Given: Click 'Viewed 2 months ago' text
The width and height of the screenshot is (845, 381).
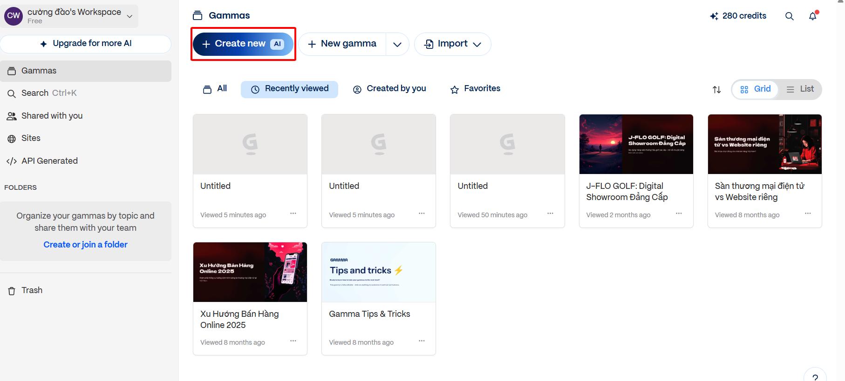Looking at the screenshot, I should pos(618,215).
